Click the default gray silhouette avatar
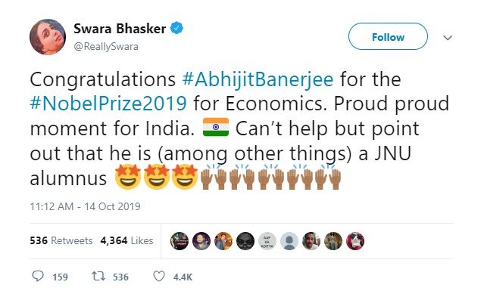484x291 pixels. coord(289,241)
